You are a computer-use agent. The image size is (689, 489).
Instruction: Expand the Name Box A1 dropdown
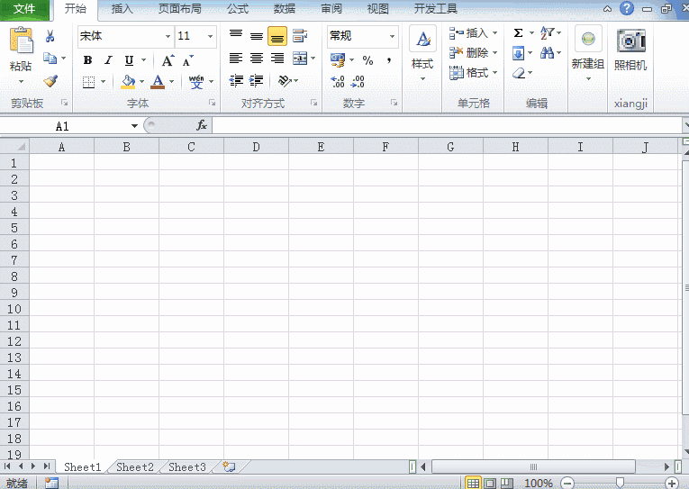[x=134, y=126]
